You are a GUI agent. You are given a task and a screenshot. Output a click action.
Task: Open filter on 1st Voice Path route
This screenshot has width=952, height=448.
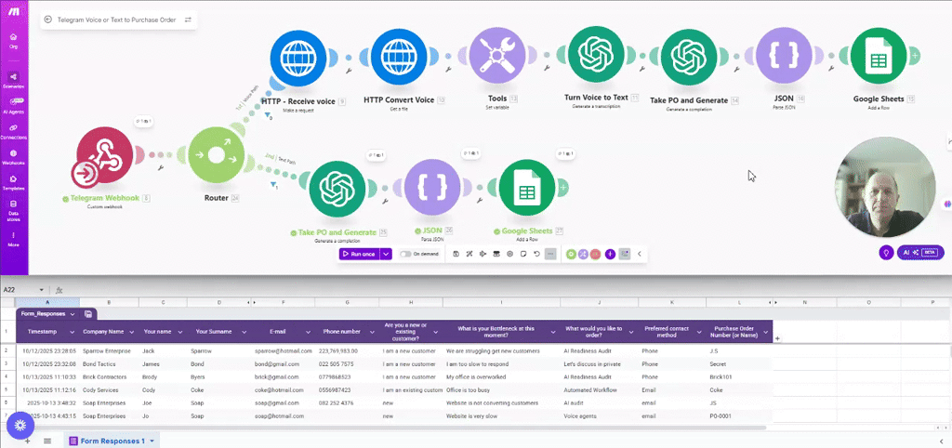(x=268, y=114)
